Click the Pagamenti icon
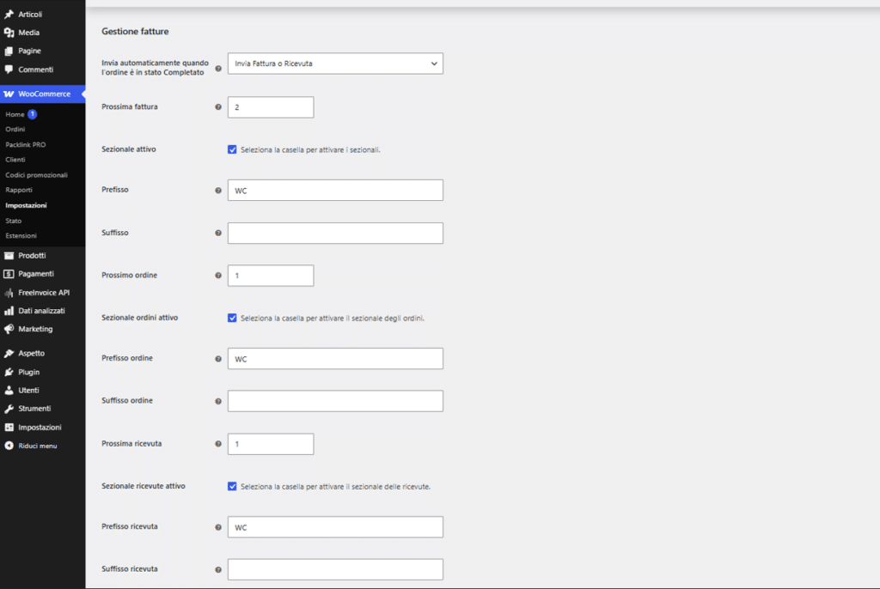Image resolution: width=880 pixels, height=589 pixels. click(x=9, y=274)
